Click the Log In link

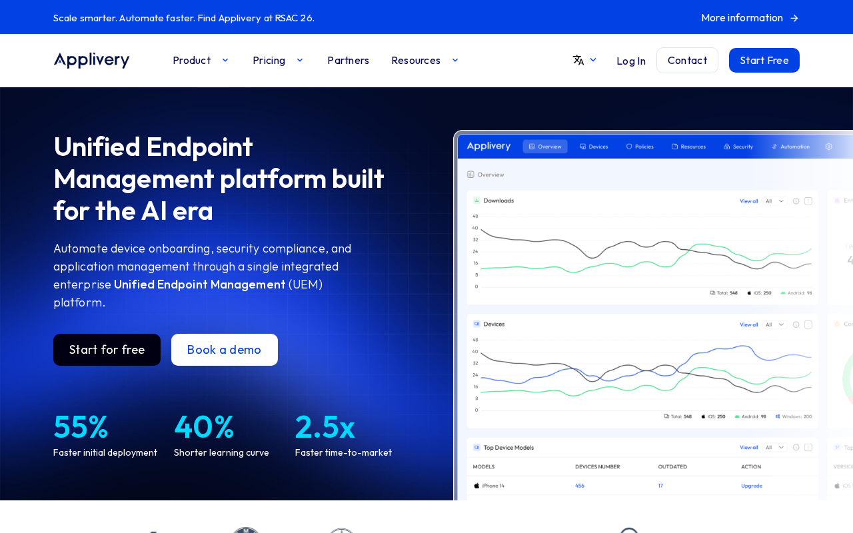(631, 61)
